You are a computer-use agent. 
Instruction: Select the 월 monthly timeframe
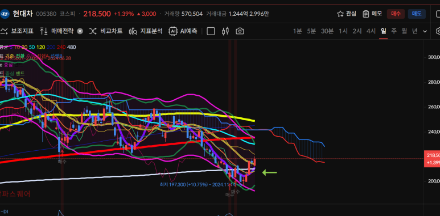coord(404,31)
